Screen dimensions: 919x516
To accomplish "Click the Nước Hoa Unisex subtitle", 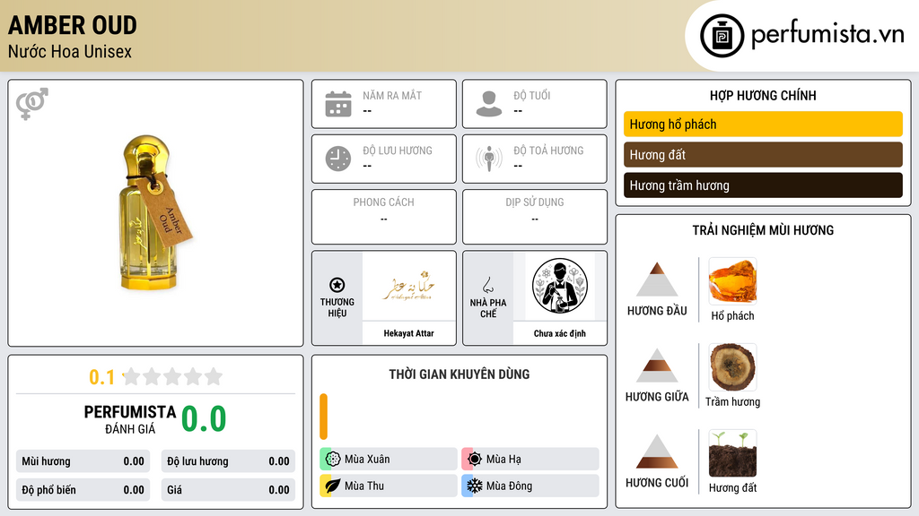I will [x=70, y=51].
